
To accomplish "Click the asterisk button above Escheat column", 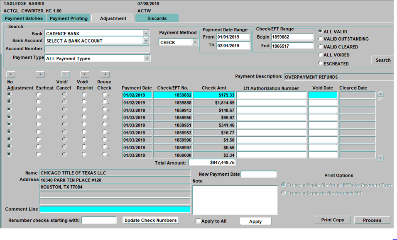I will [x=40, y=75].
